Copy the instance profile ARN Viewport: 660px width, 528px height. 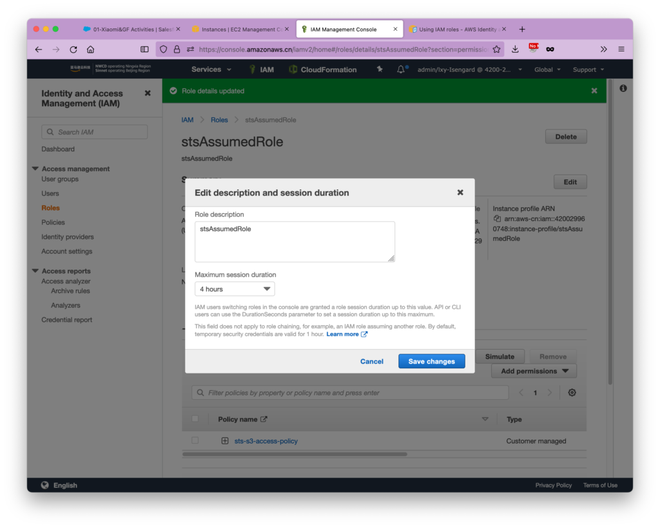click(497, 219)
